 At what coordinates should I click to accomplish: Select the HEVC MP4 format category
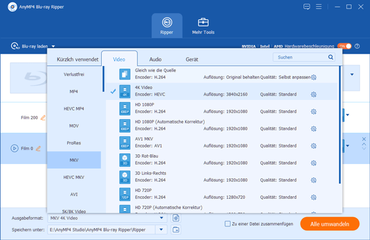pyautogui.click(x=74, y=109)
